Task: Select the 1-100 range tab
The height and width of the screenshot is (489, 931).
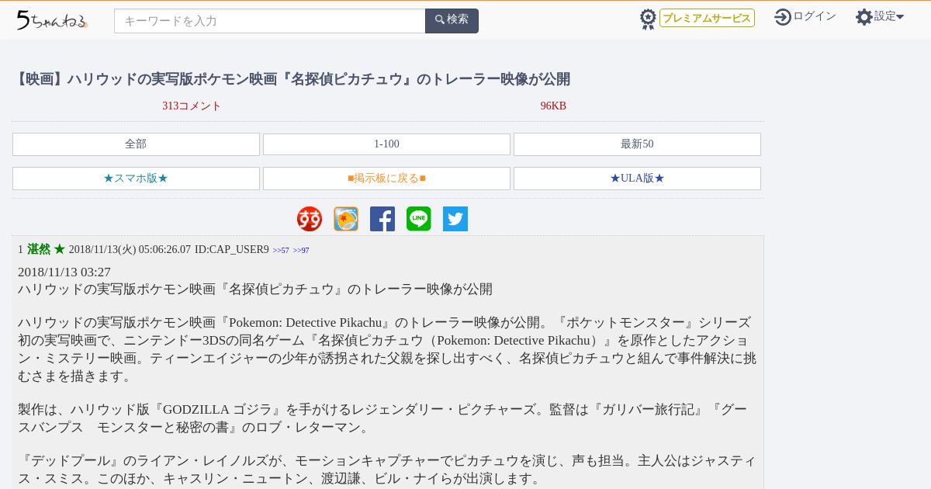Action: 386,144
